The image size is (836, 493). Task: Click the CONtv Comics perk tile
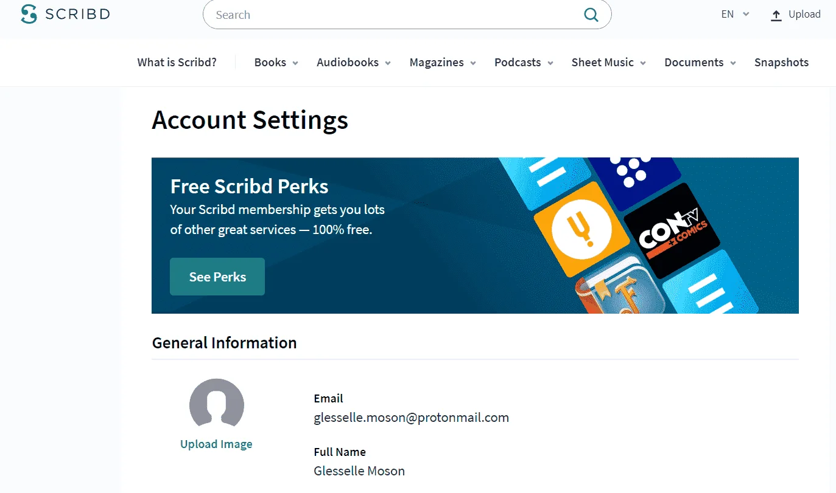point(672,231)
